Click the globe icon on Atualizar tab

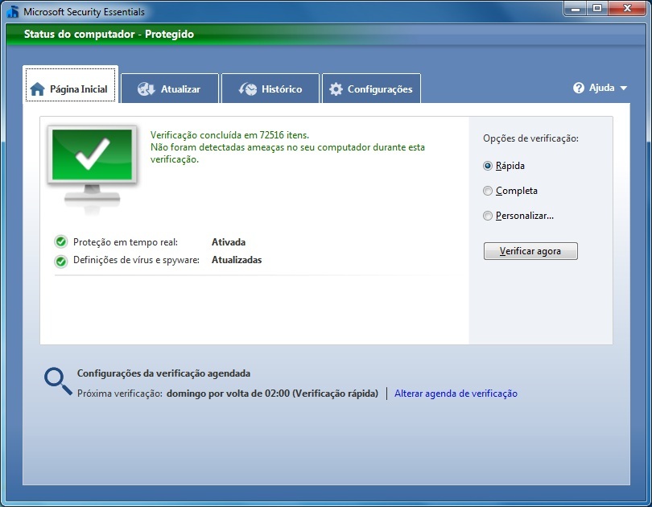(146, 89)
